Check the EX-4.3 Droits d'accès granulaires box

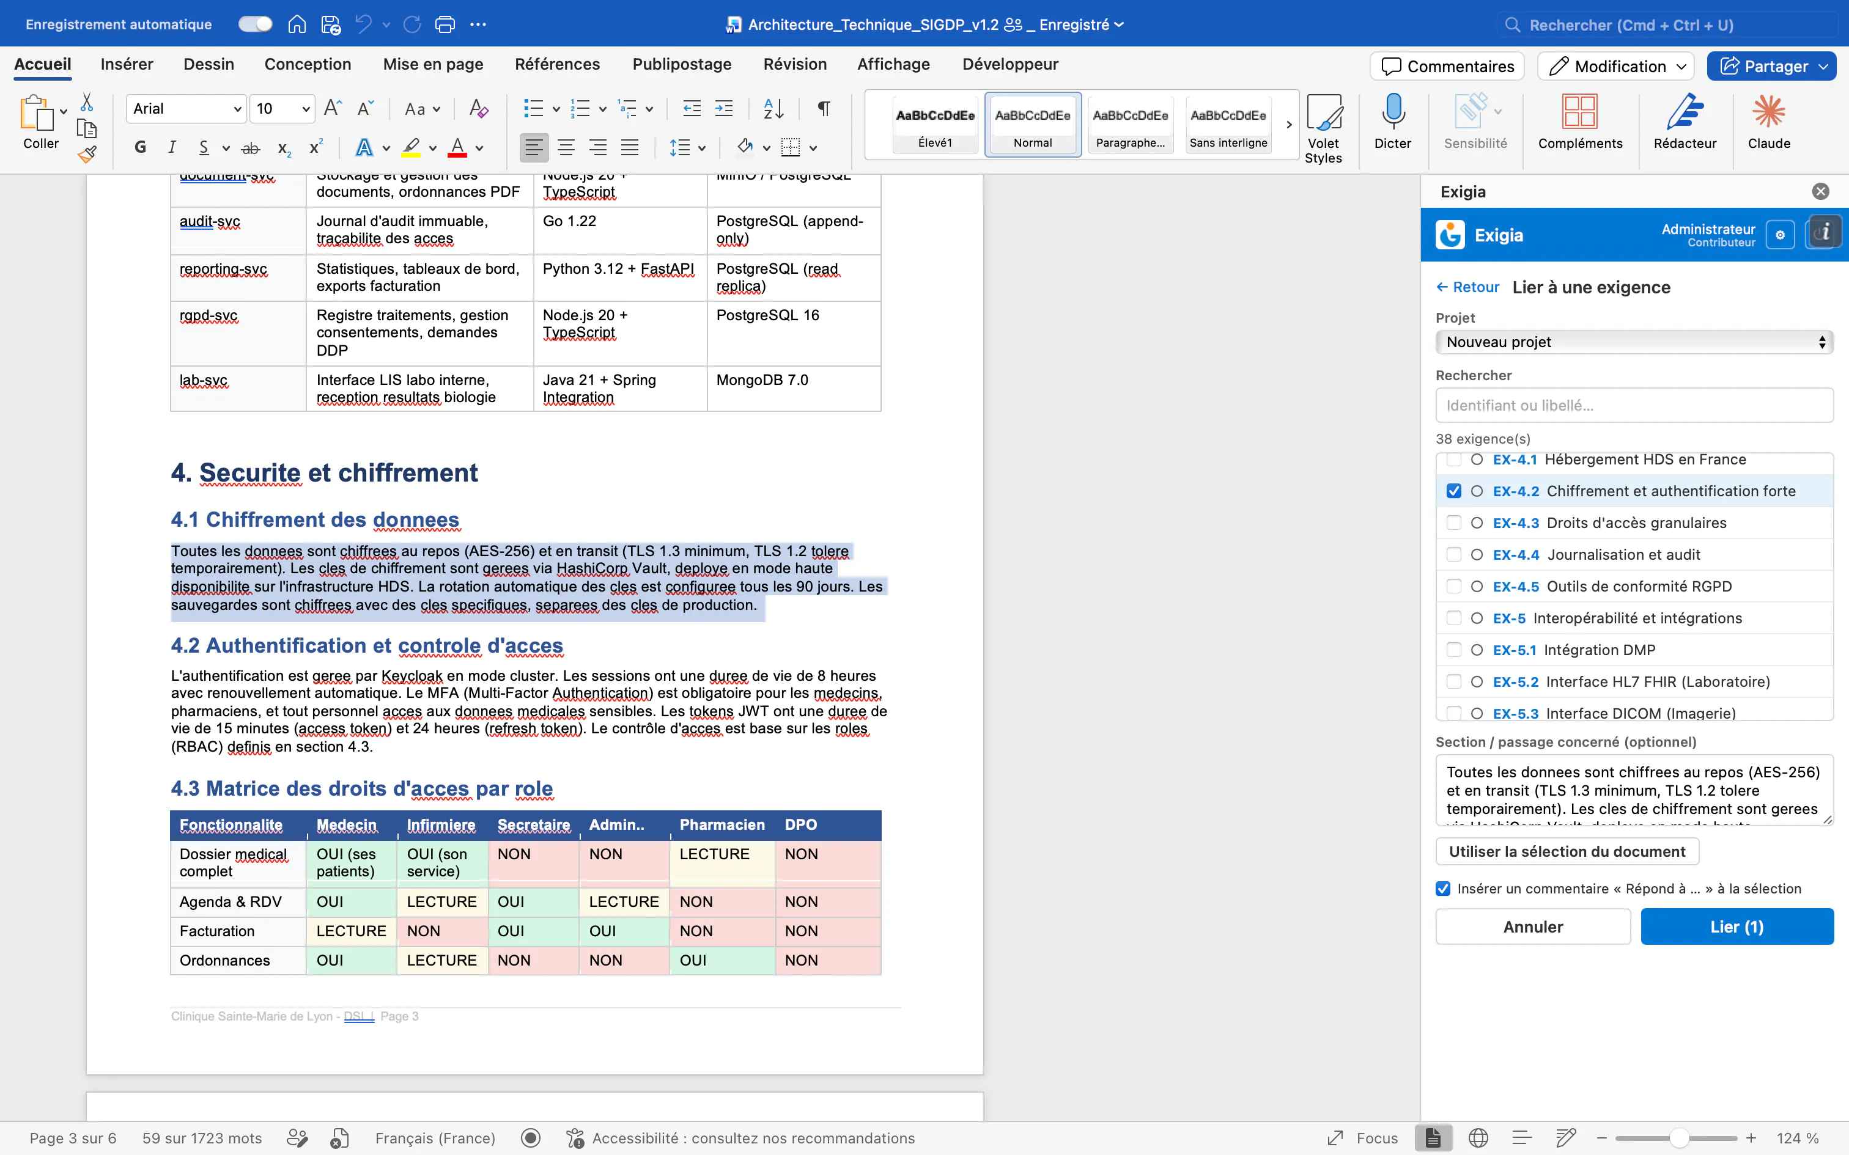point(1453,522)
